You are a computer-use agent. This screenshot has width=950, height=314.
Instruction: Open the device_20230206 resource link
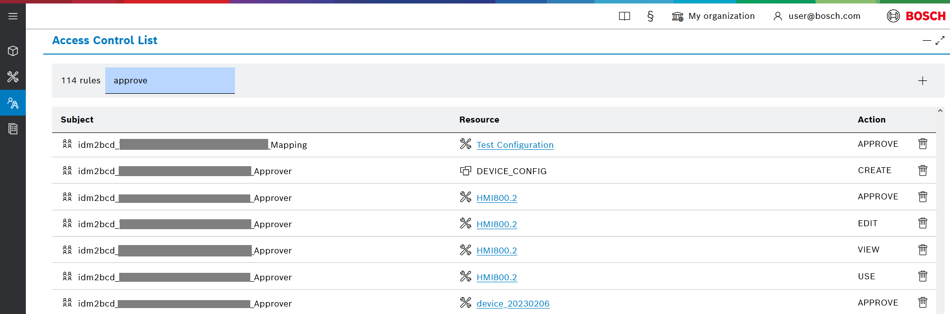(x=512, y=304)
